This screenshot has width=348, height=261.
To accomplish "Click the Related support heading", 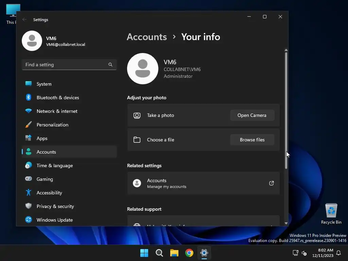I will pos(144,209).
